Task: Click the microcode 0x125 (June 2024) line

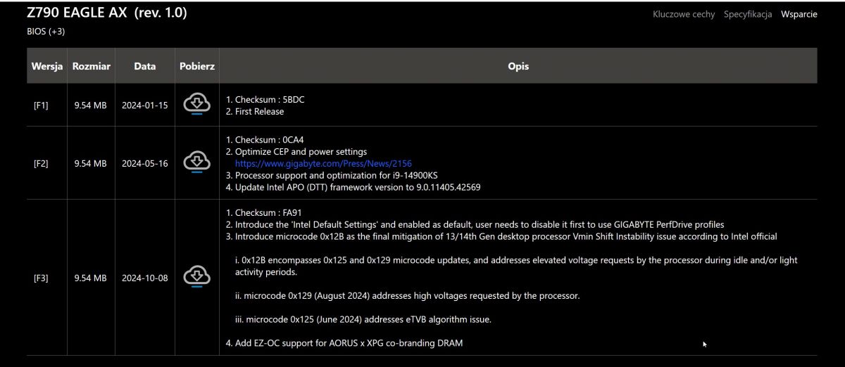Action: point(363,319)
